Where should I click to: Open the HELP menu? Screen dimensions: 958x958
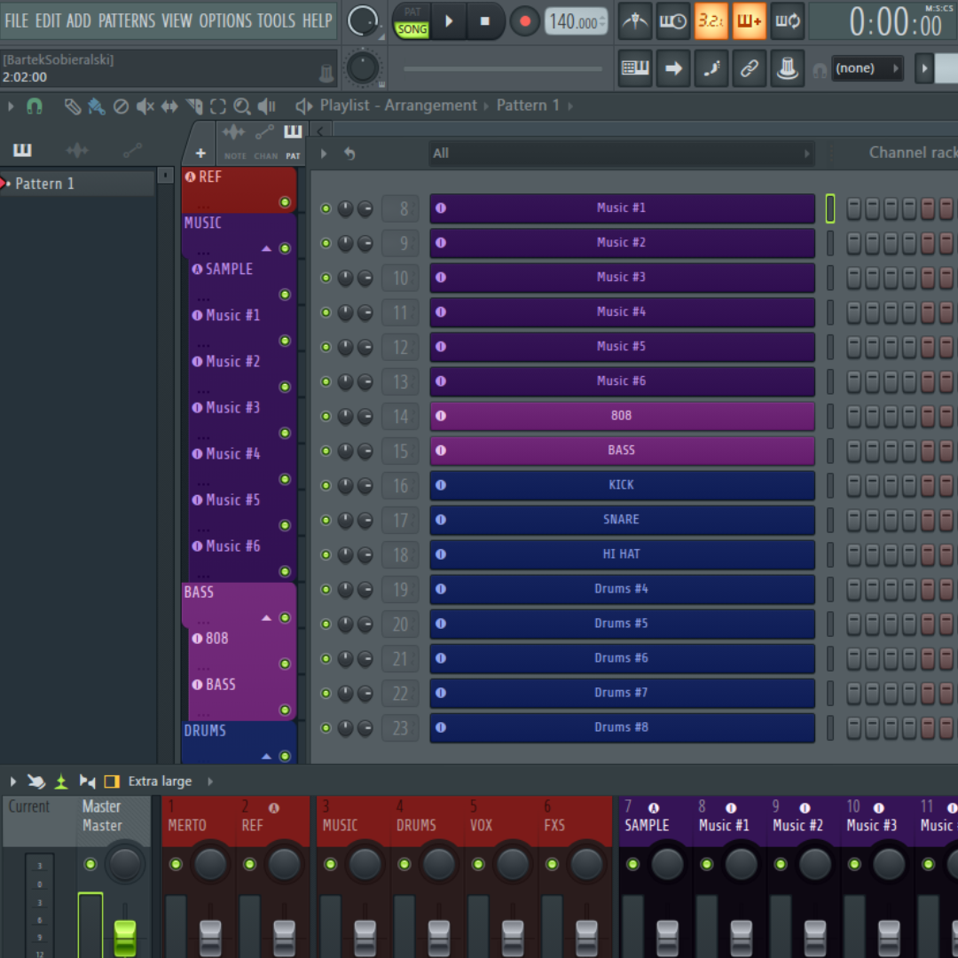[x=317, y=20]
